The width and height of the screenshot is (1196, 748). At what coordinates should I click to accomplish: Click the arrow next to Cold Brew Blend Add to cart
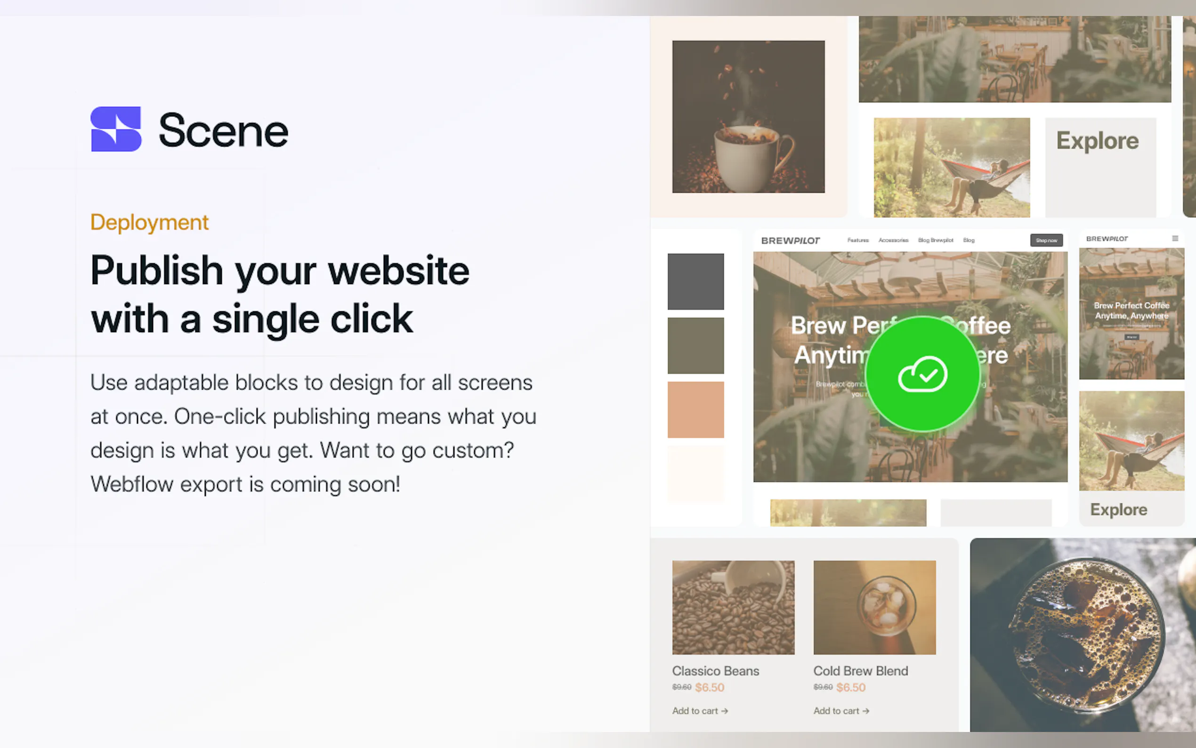coord(866,711)
